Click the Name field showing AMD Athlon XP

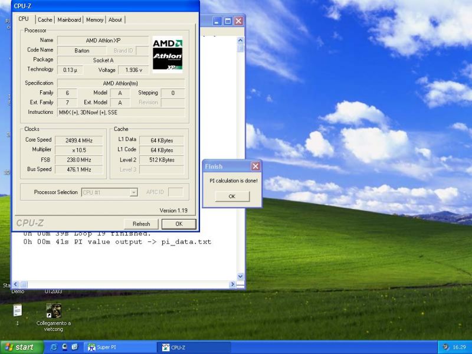(x=103, y=40)
